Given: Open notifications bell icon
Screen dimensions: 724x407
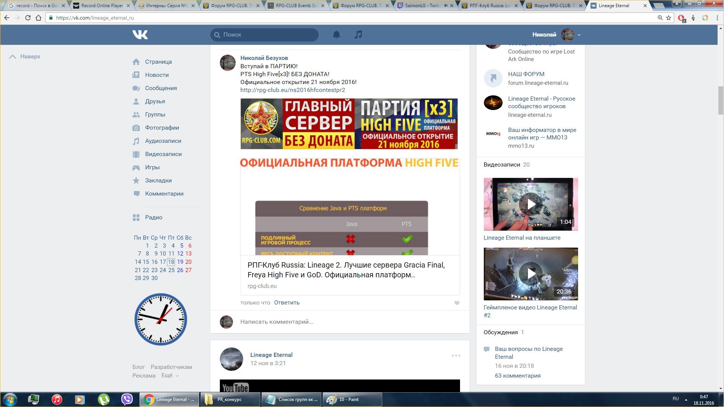Looking at the screenshot, I should [336, 35].
